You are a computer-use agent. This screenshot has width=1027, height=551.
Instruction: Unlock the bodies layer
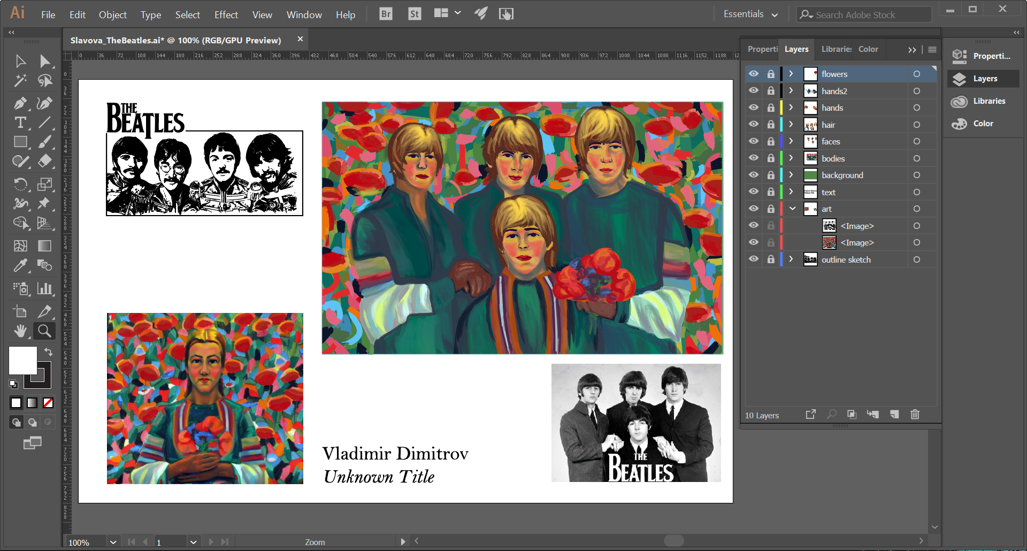coord(771,158)
